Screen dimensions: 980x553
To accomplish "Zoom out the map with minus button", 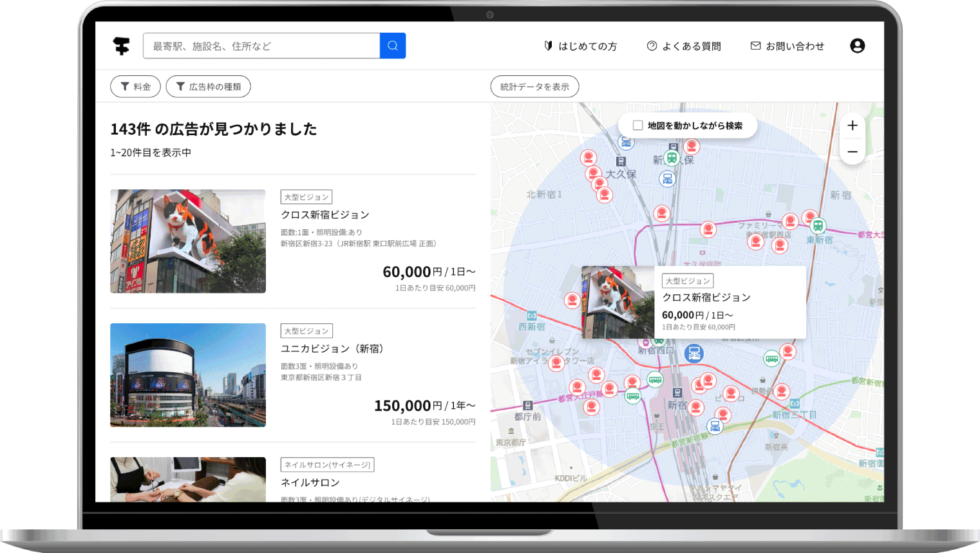I will [x=852, y=152].
